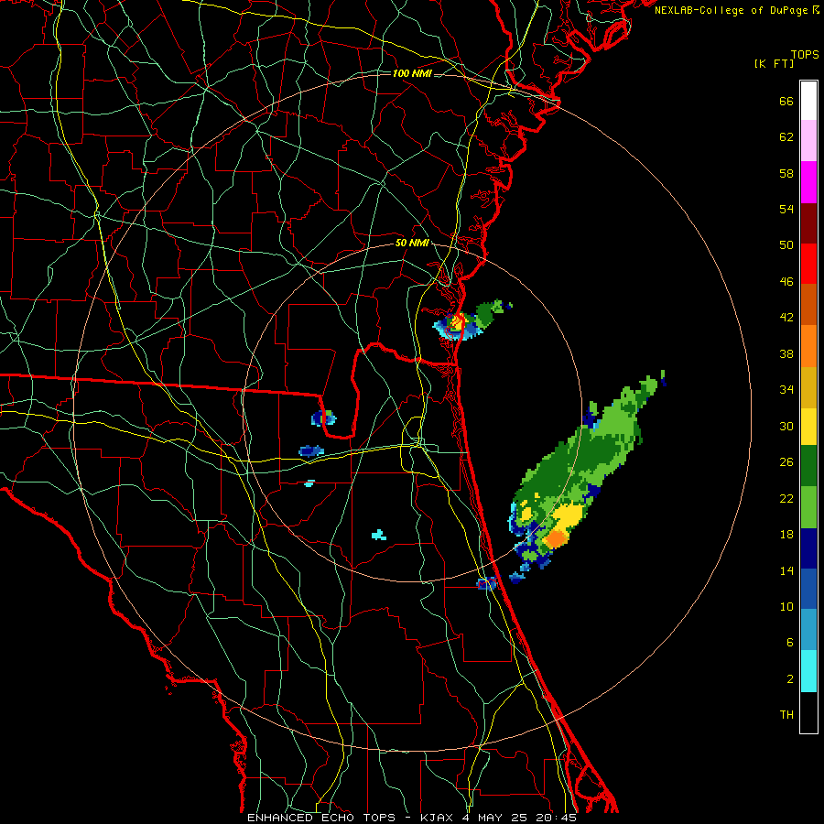Click the [K FT] units label
824x824 pixels.
pos(774,64)
